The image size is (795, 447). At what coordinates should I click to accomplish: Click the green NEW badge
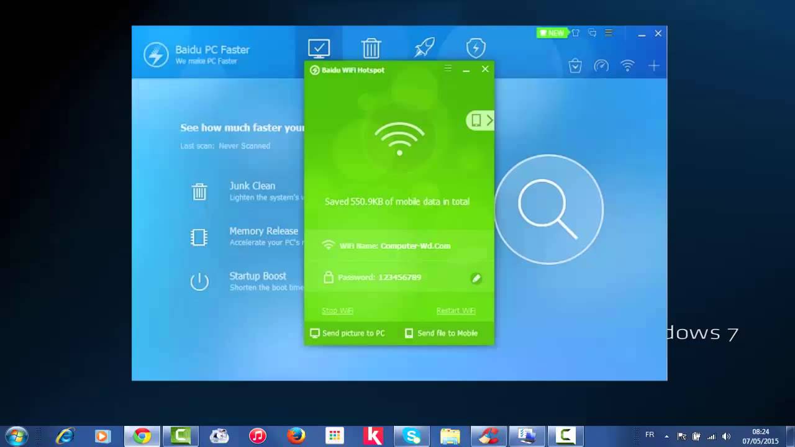click(x=552, y=33)
